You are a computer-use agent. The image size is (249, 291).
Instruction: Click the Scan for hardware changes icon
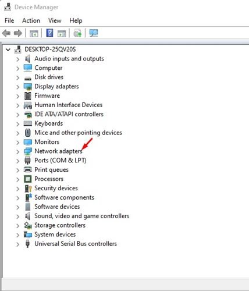pos(94,33)
